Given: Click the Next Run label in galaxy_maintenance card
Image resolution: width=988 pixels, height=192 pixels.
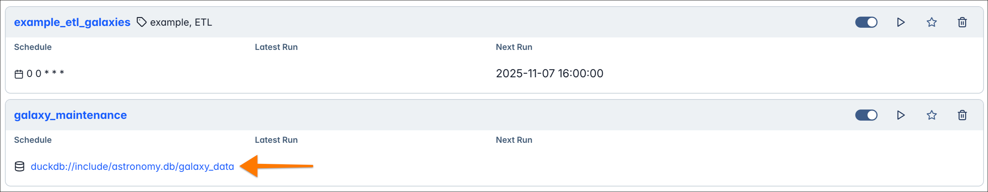Looking at the screenshot, I should pos(514,140).
